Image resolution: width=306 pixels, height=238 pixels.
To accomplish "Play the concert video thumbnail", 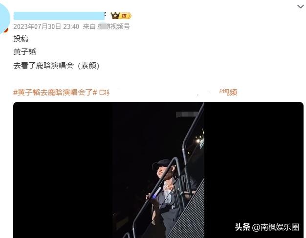I will click(158, 170).
